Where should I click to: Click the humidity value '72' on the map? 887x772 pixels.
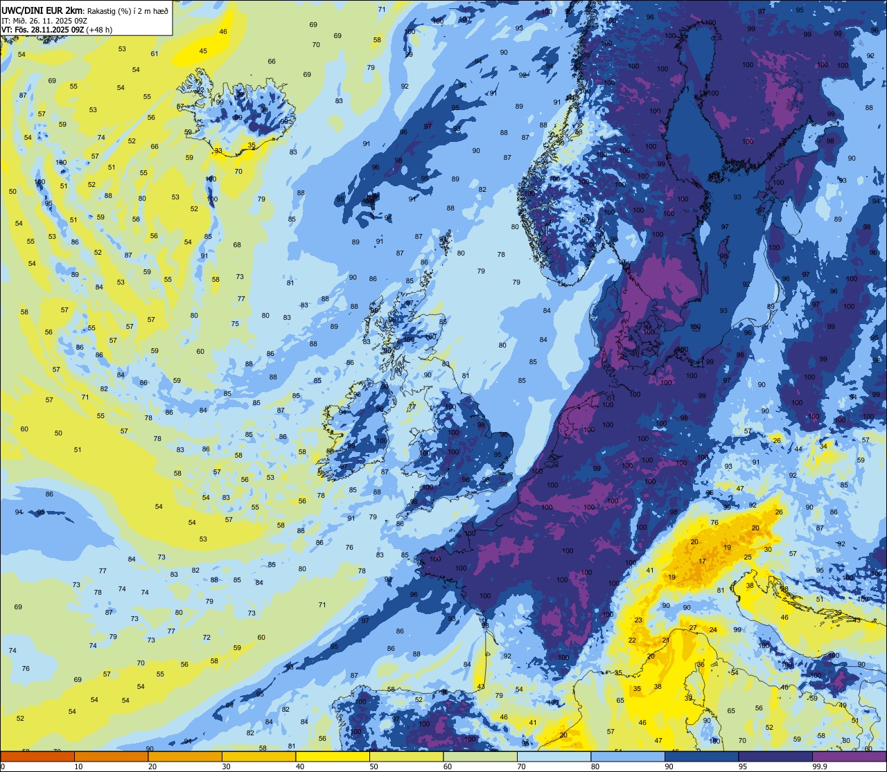pos(207,637)
